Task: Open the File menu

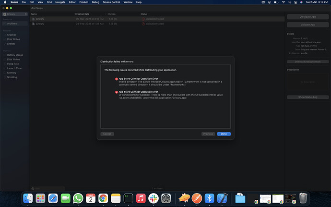Action: 24,2
